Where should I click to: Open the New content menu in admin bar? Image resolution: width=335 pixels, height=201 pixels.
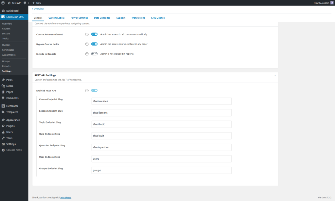pyautogui.click(x=37, y=3)
